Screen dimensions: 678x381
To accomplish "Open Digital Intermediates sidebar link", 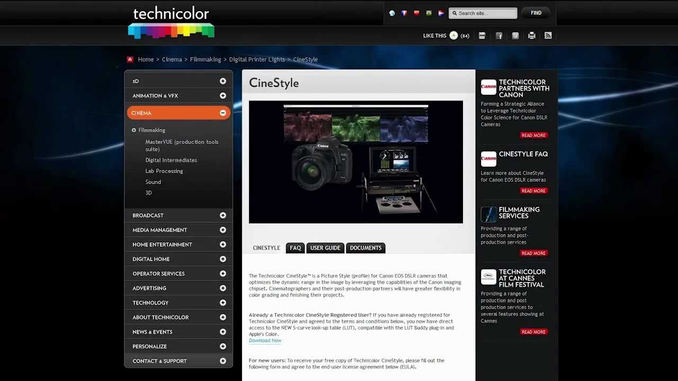I will (171, 160).
